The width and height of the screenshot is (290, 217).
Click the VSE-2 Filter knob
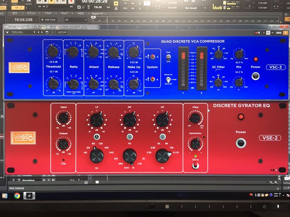195,118
